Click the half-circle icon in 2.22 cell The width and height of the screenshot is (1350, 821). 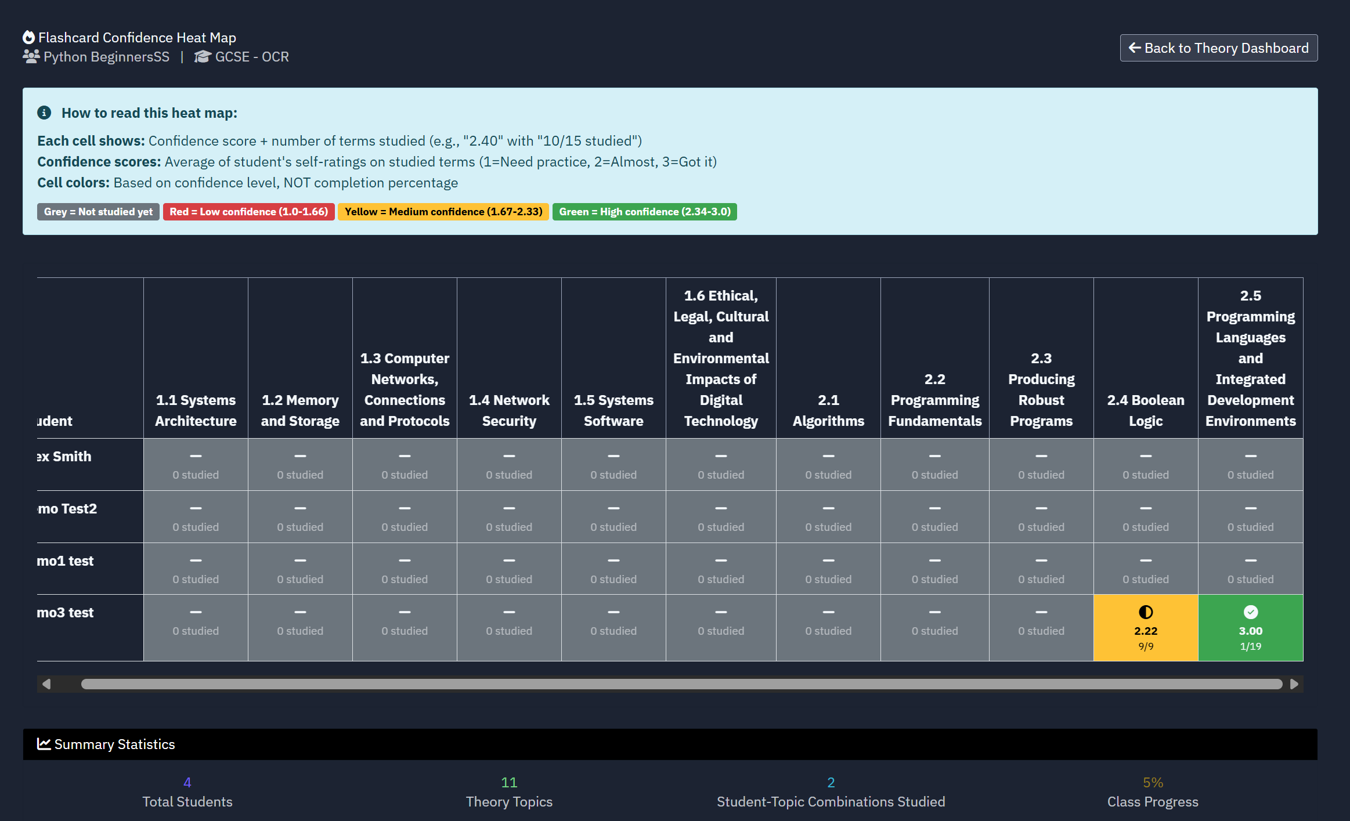coord(1145,612)
